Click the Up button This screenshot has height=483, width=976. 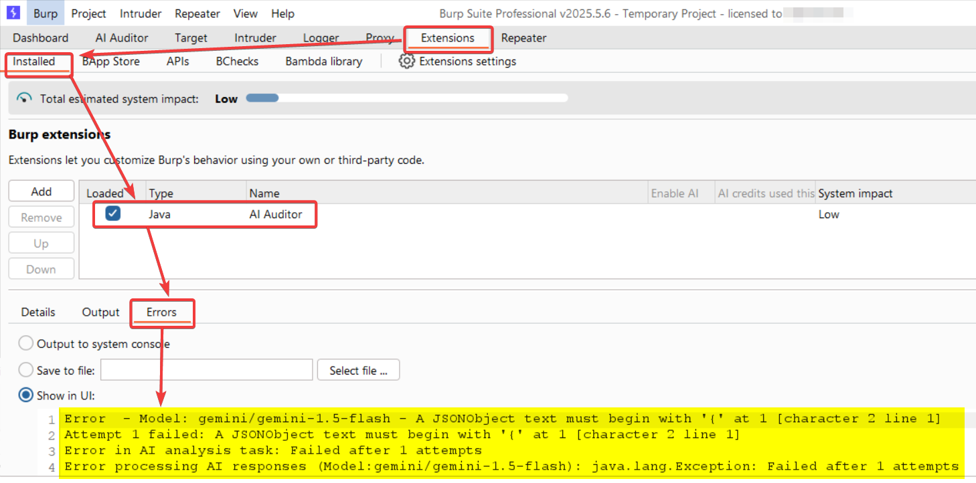(x=42, y=244)
